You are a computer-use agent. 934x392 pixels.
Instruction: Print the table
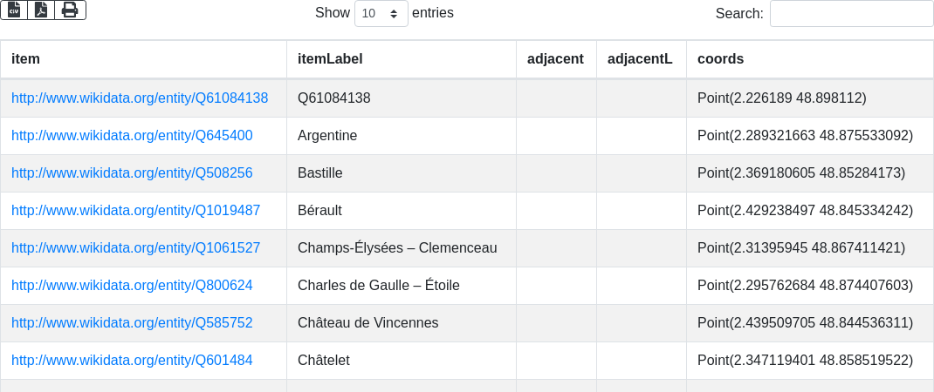pos(70,10)
